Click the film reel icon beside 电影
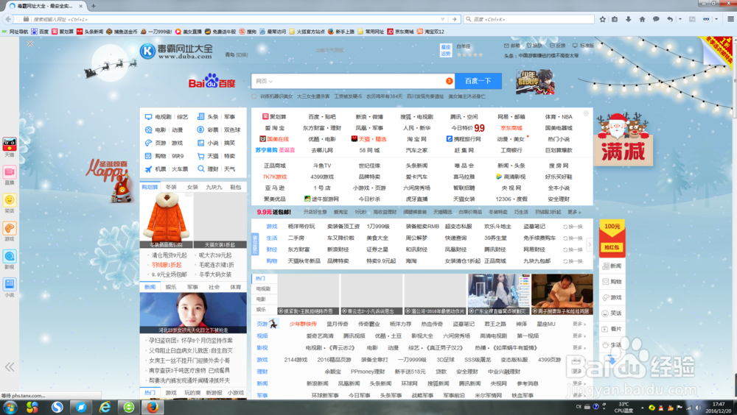The image size is (737, 415). tap(149, 130)
